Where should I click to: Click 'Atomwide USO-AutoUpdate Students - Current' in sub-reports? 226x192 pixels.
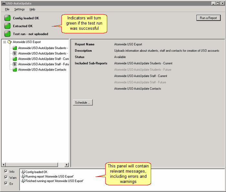click(x=143, y=63)
